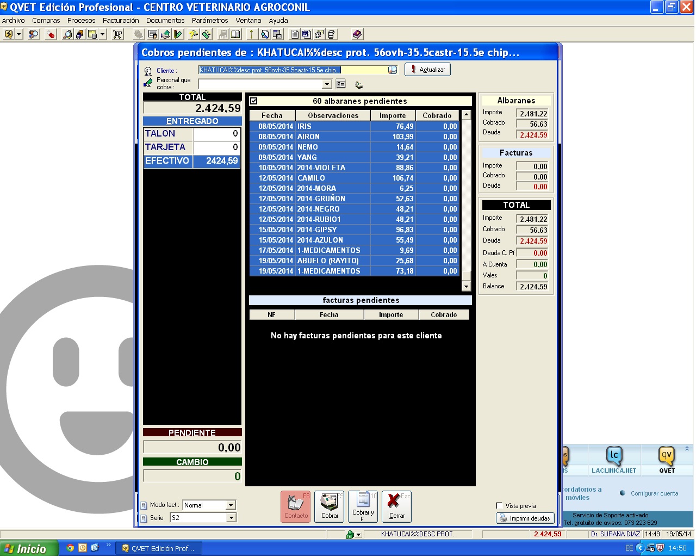Click the plain text document toolbar icon
The width and height of the screenshot is (696, 557).
[295, 34]
